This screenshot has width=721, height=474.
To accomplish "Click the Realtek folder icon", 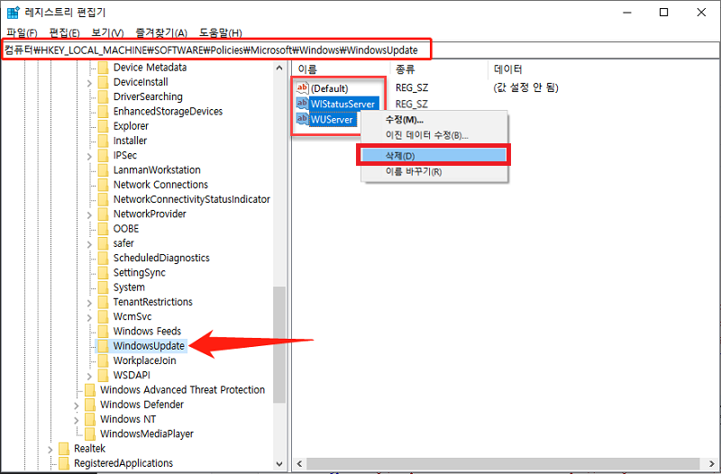I will 64,449.
